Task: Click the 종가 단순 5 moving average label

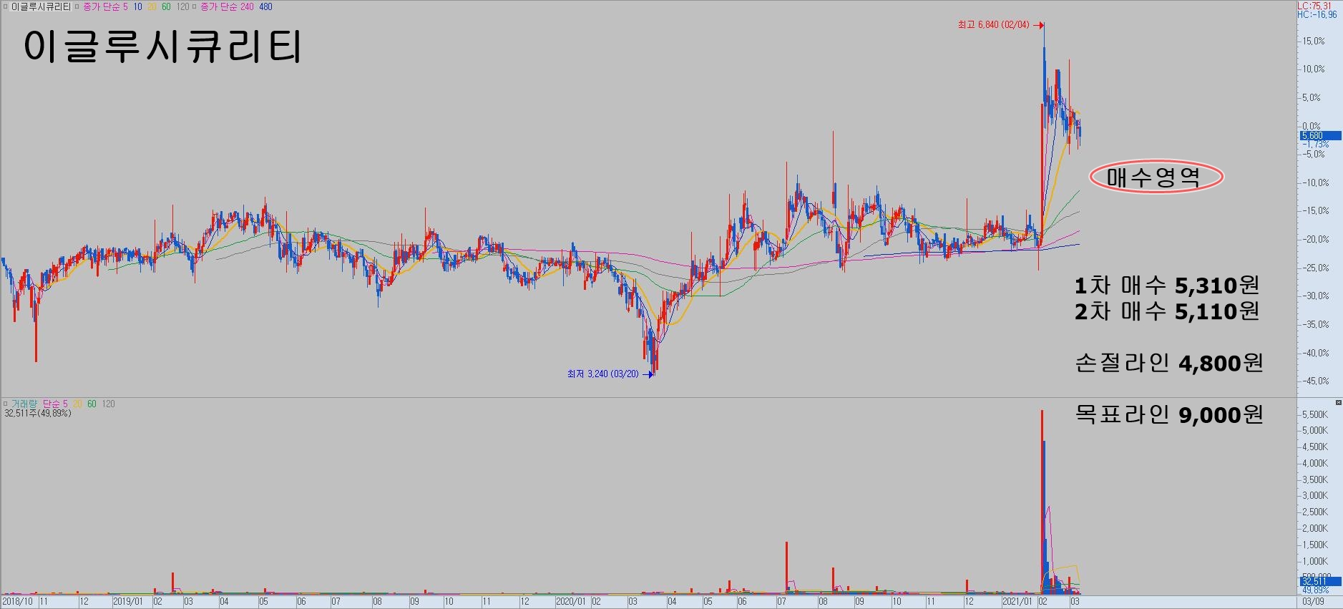Action: (105, 6)
